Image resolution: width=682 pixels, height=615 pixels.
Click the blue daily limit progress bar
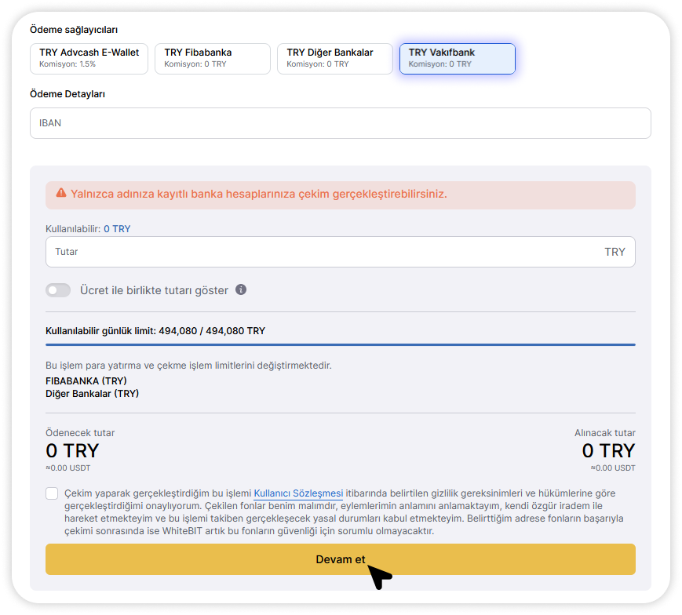(340, 344)
